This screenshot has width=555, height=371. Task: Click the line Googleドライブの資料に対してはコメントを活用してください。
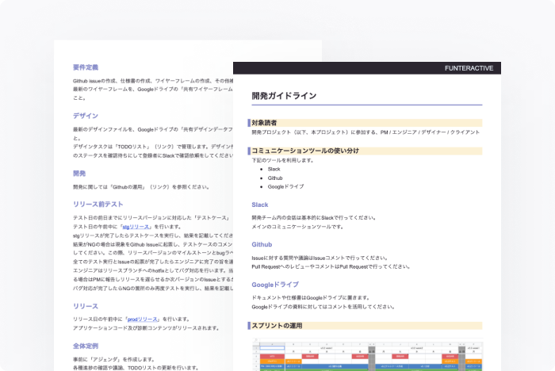pyautogui.click(x=323, y=307)
